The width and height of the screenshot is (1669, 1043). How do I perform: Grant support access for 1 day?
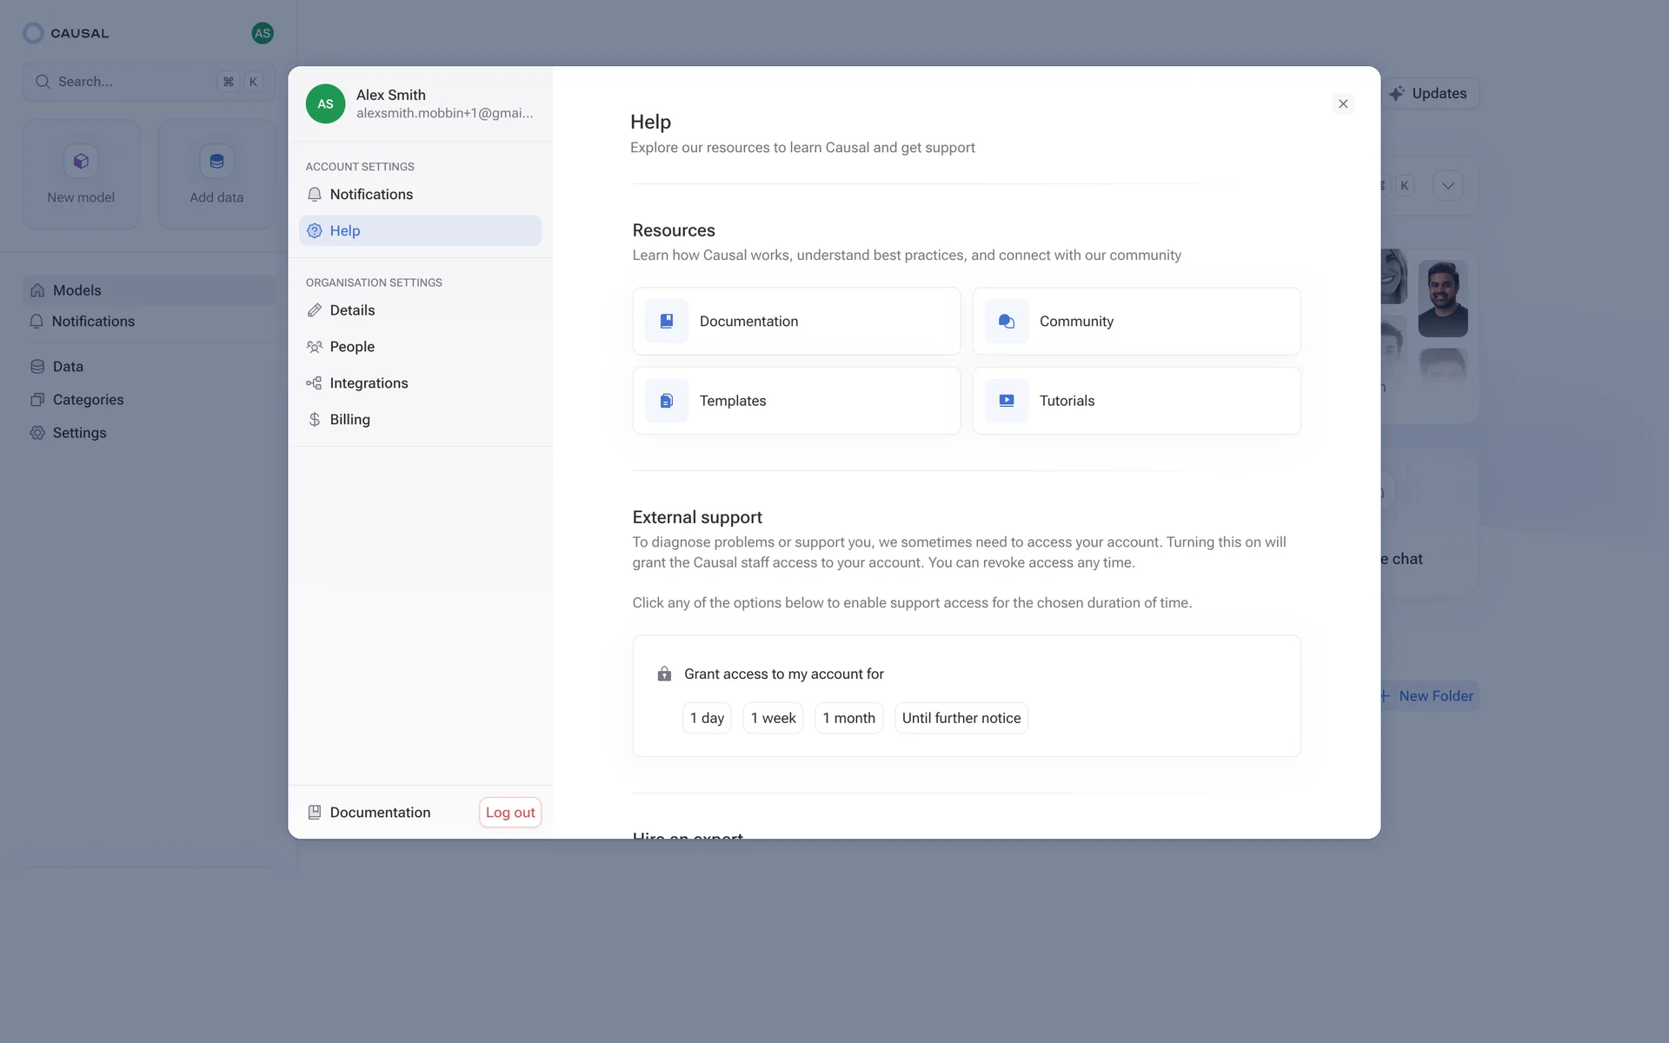[x=706, y=718]
